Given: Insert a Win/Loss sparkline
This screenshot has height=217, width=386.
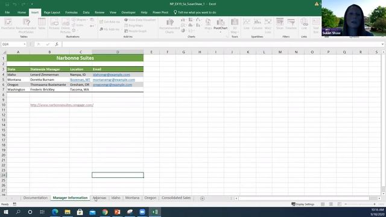Looking at the screenshot, I should pyautogui.click(x=268, y=25).
